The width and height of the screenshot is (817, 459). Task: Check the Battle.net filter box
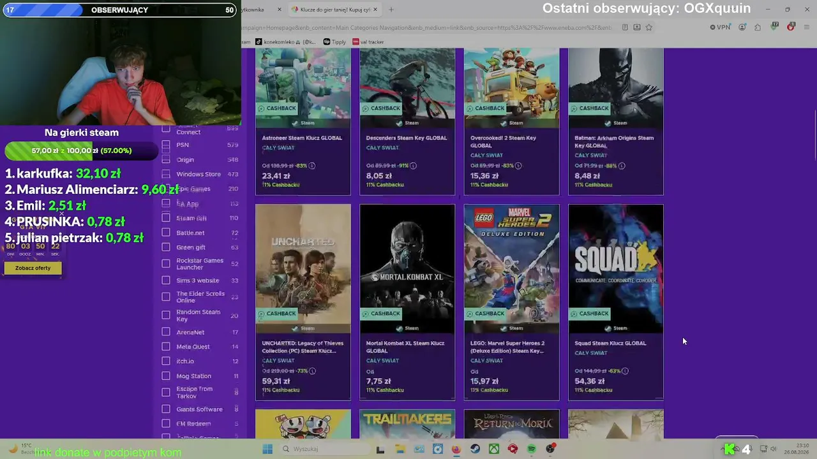coord(166,233)
